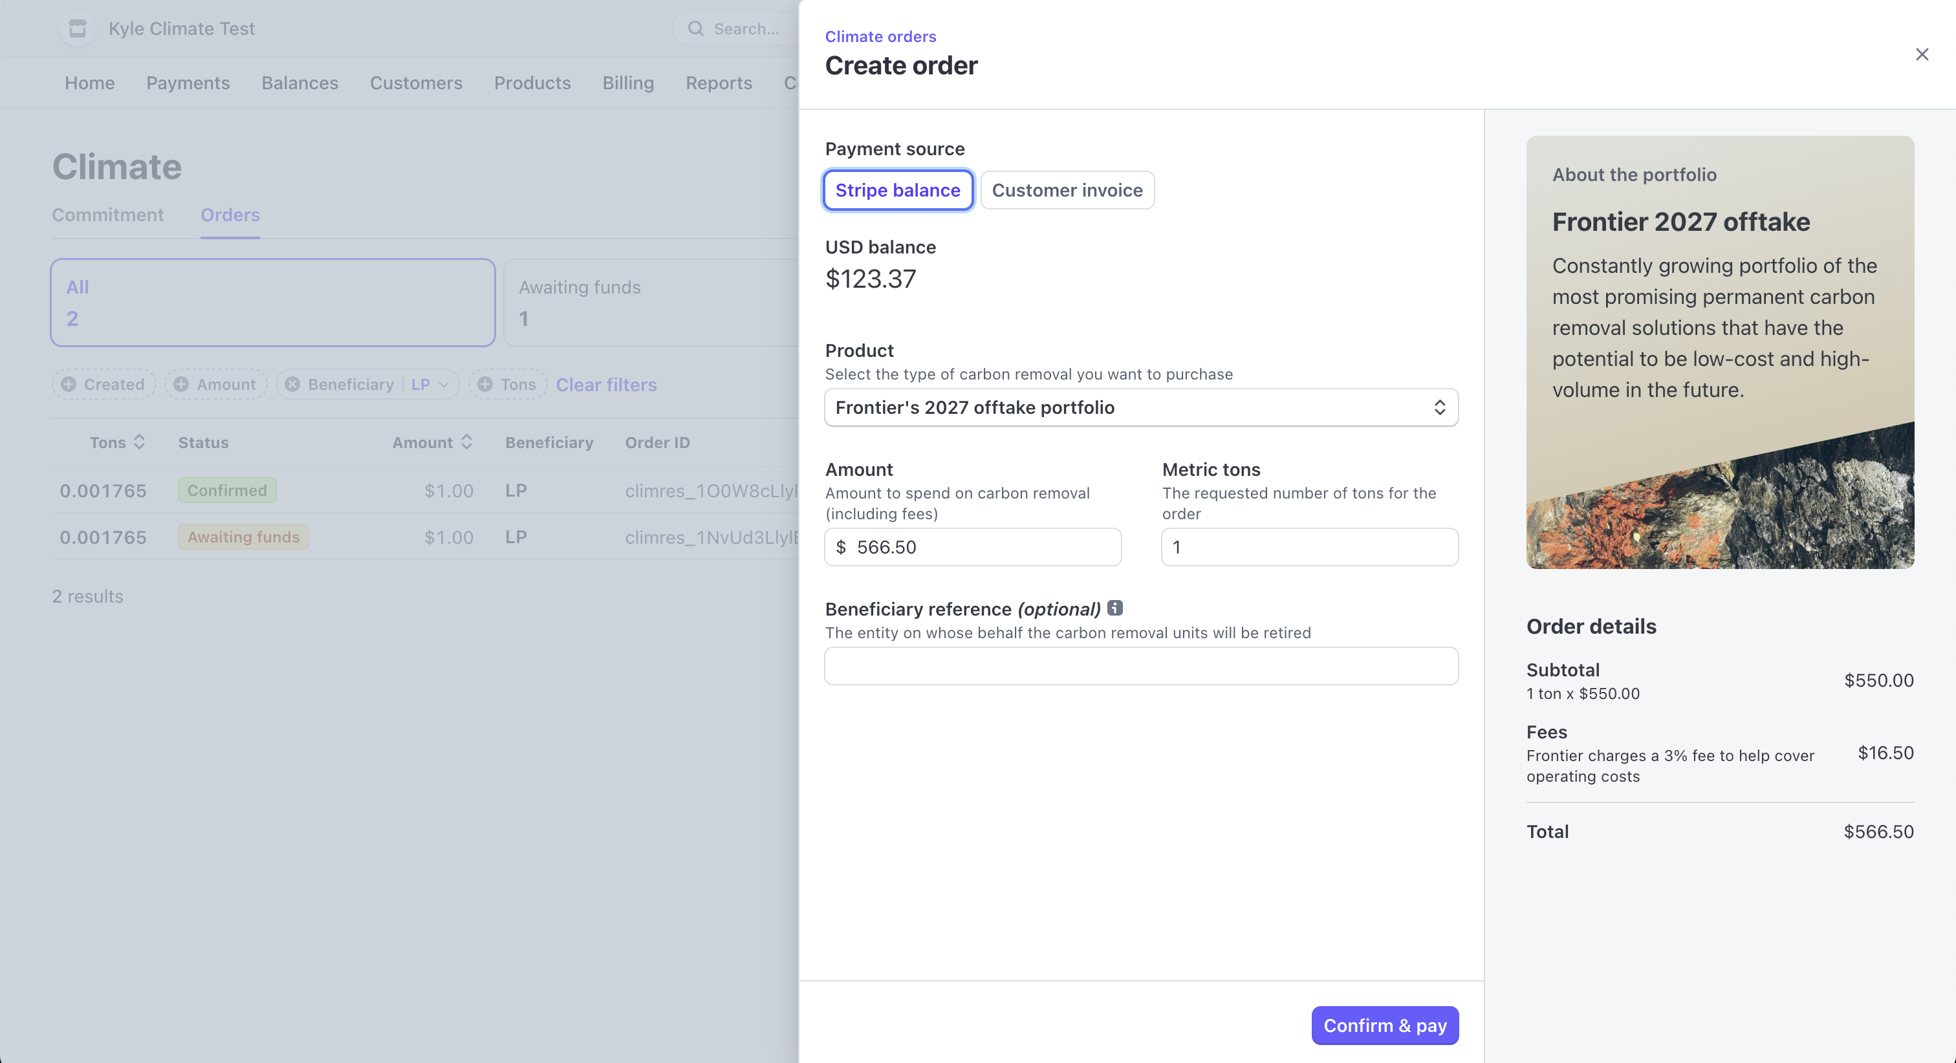Select Stripe balance payment source
Viewport: 1956px width, 1063px height.
click(898, 190)
